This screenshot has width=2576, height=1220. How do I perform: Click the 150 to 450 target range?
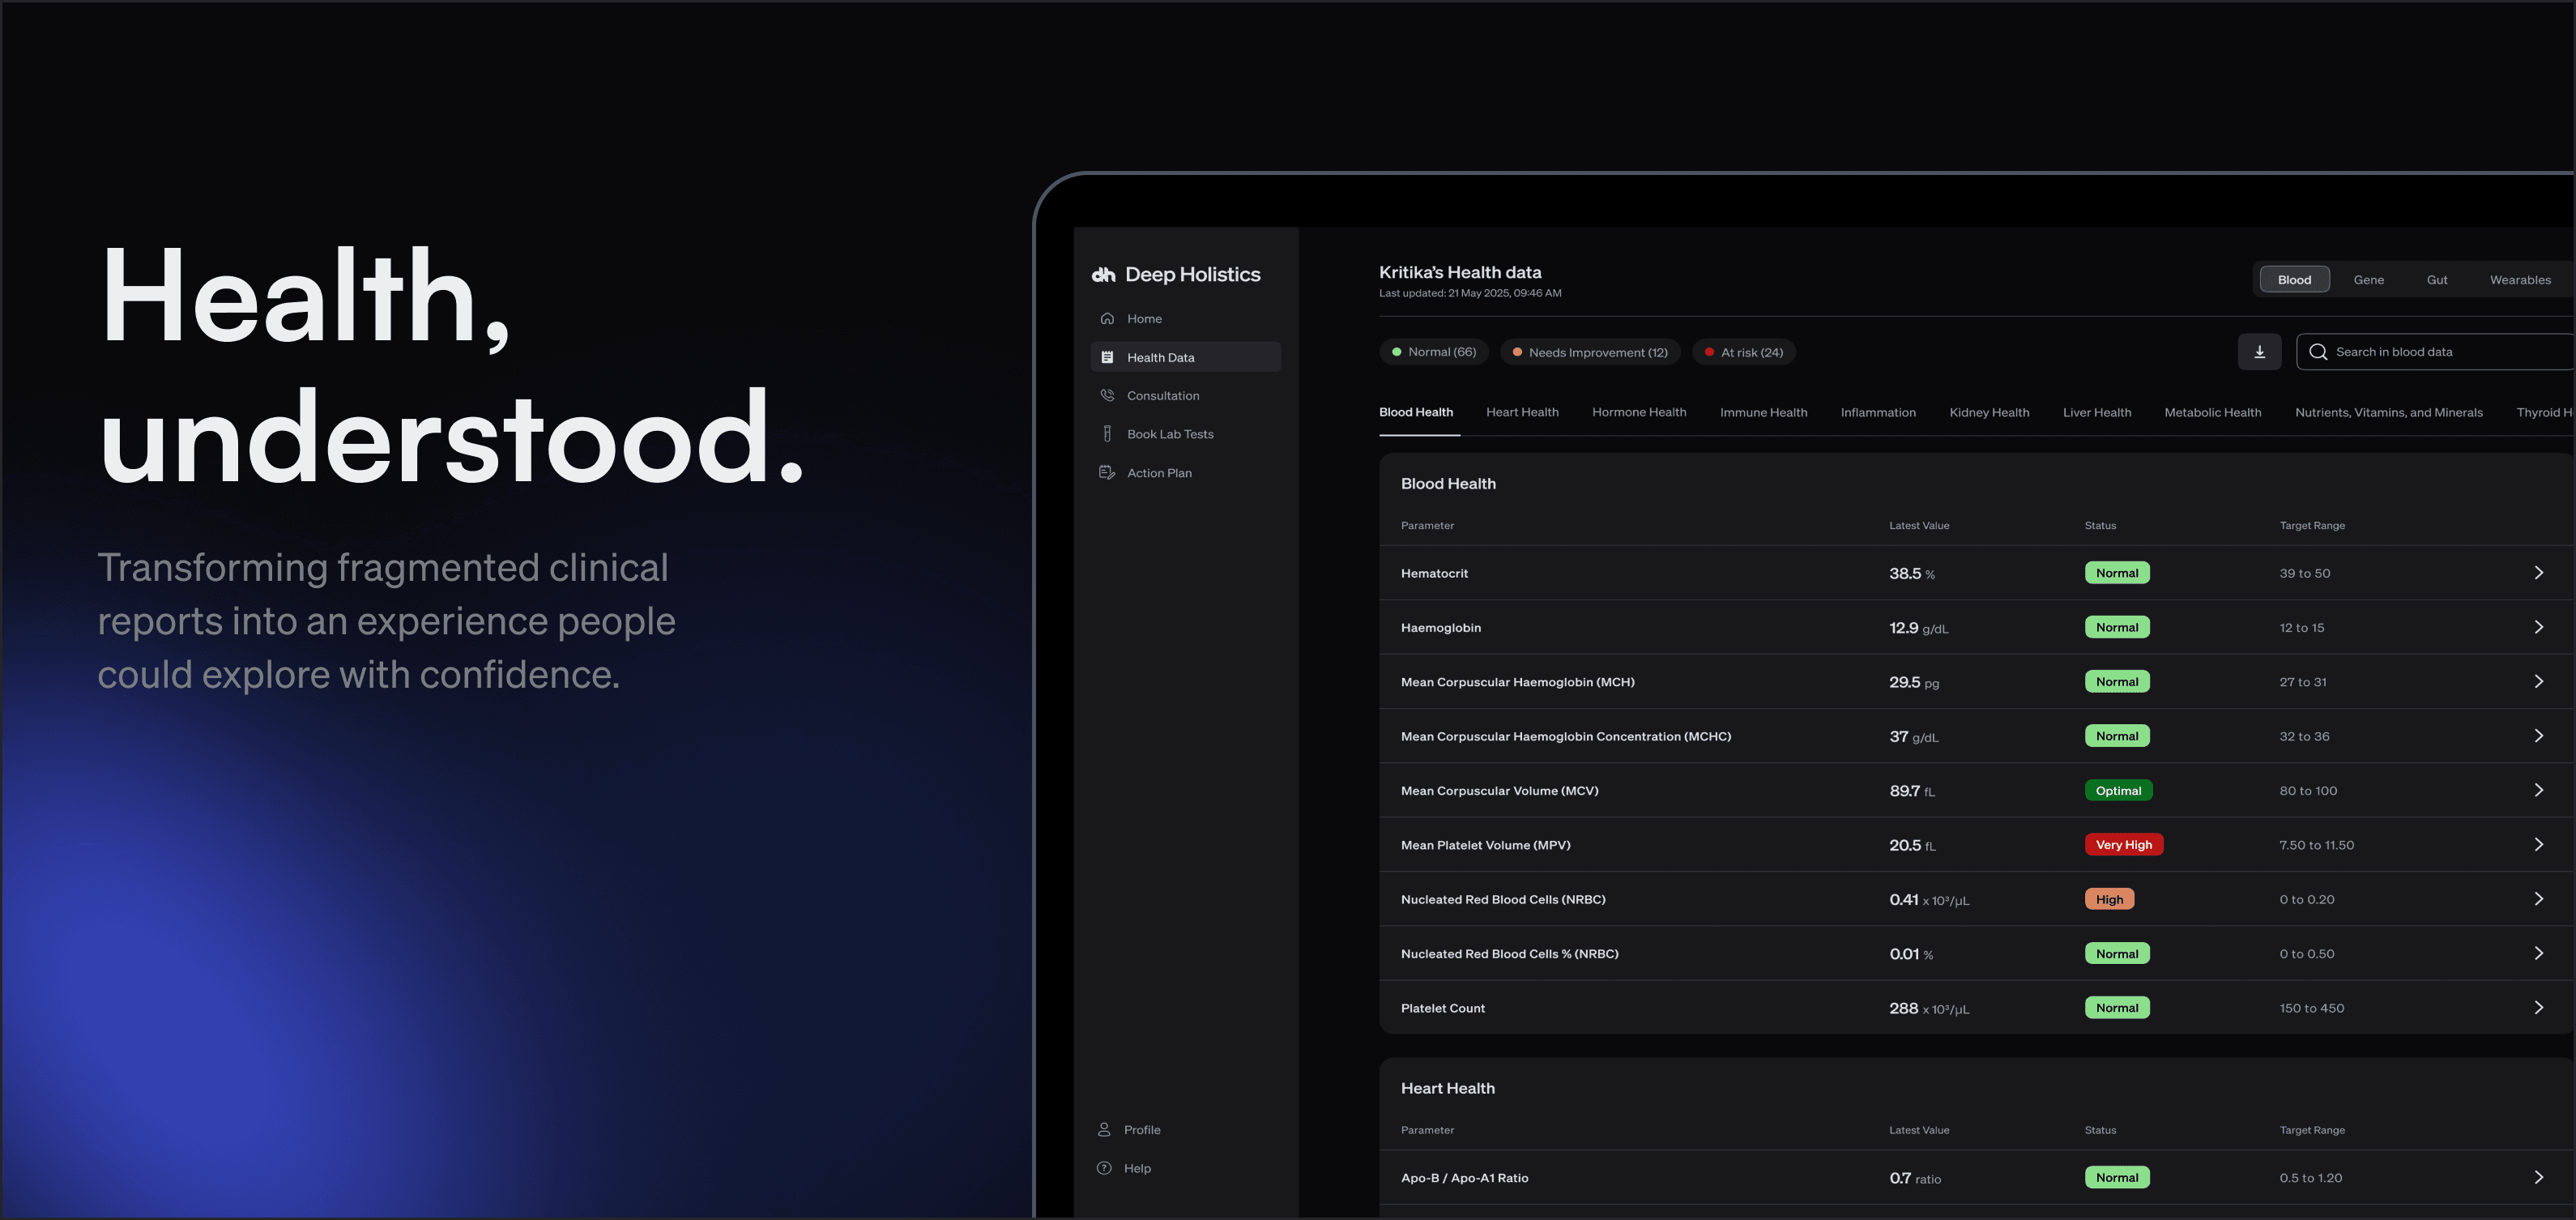pyautogui.click(x=2311, y=1008)
